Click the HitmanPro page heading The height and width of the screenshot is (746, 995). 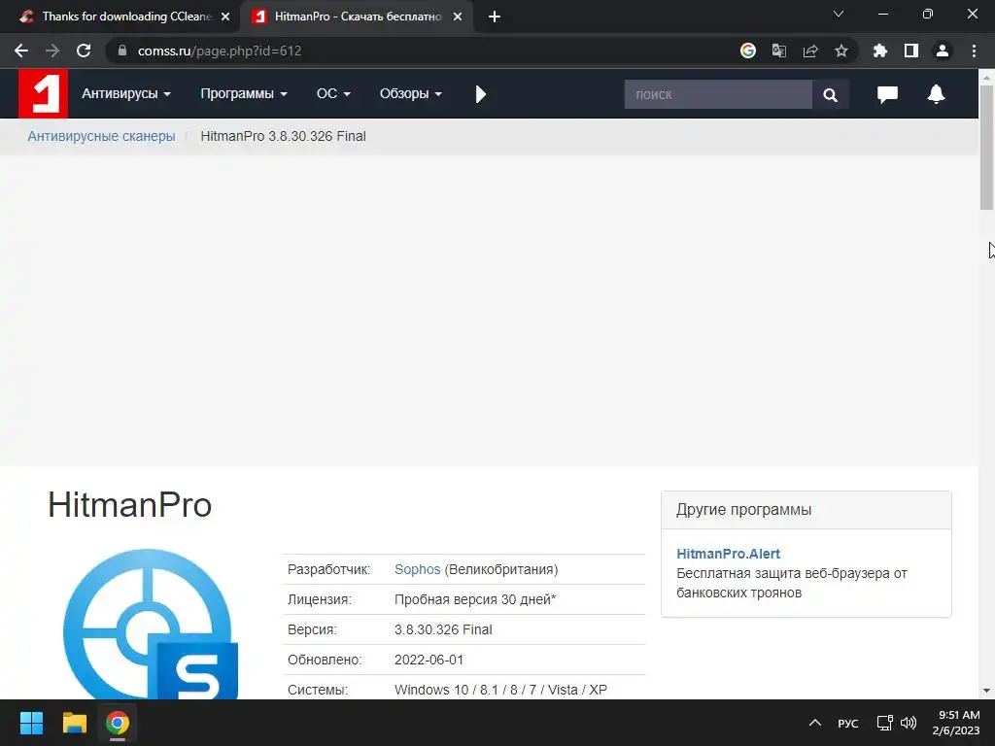[130, 505]
